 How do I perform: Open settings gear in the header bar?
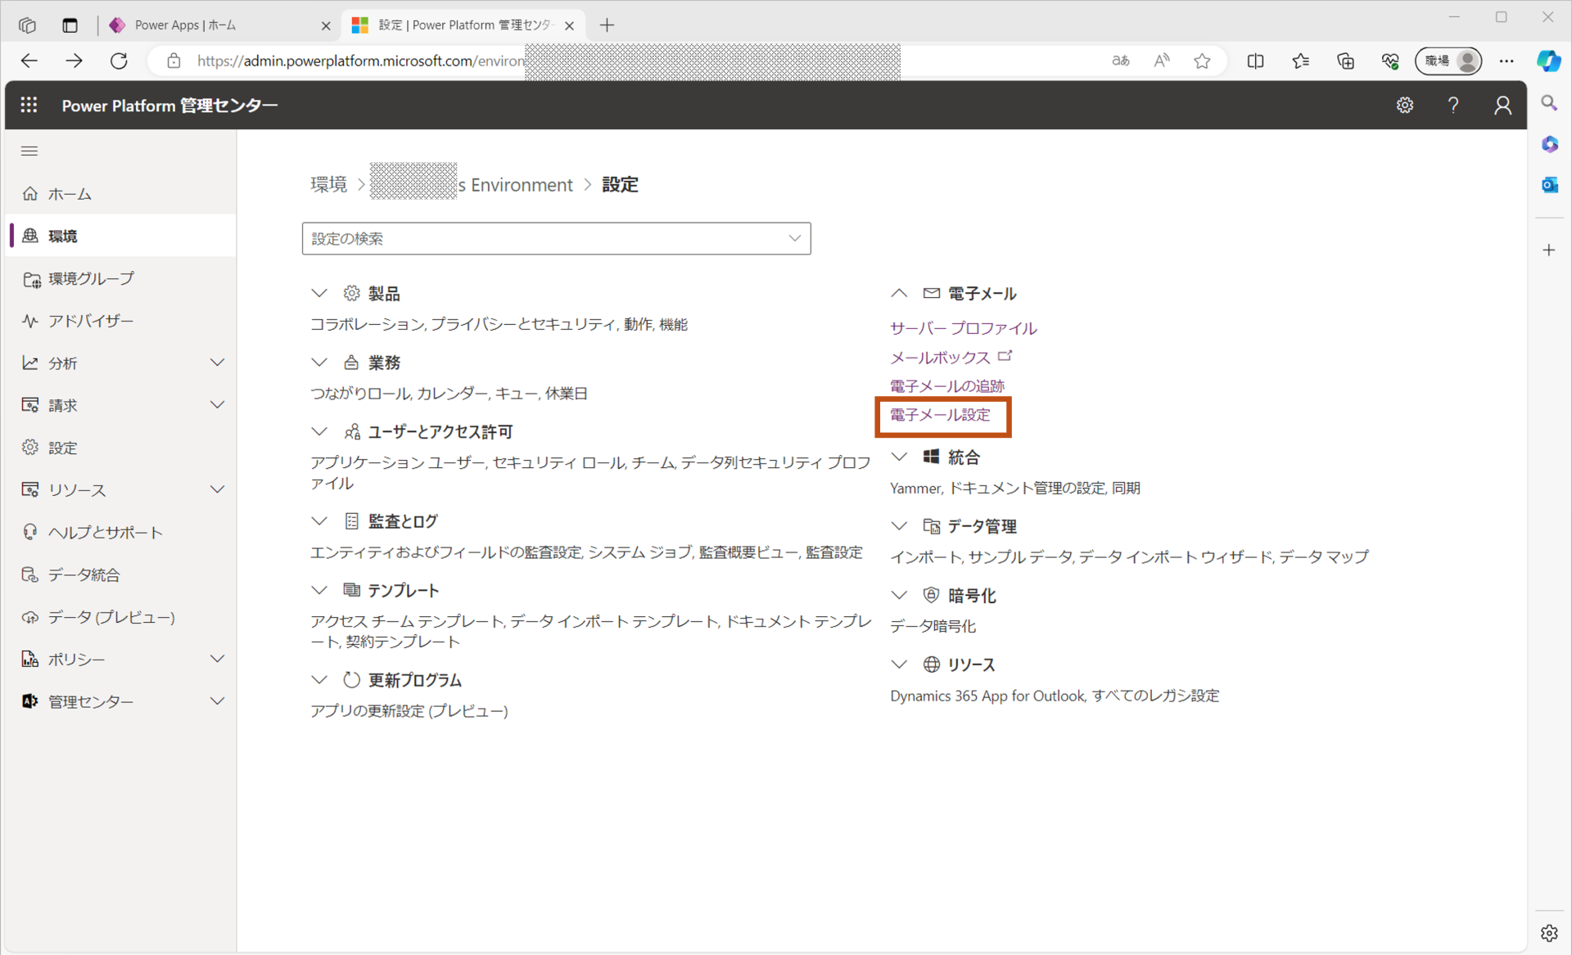click(1405, 105)
